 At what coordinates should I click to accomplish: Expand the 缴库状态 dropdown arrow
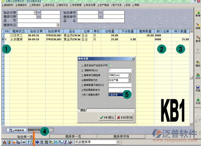click(x=58, y=25)
